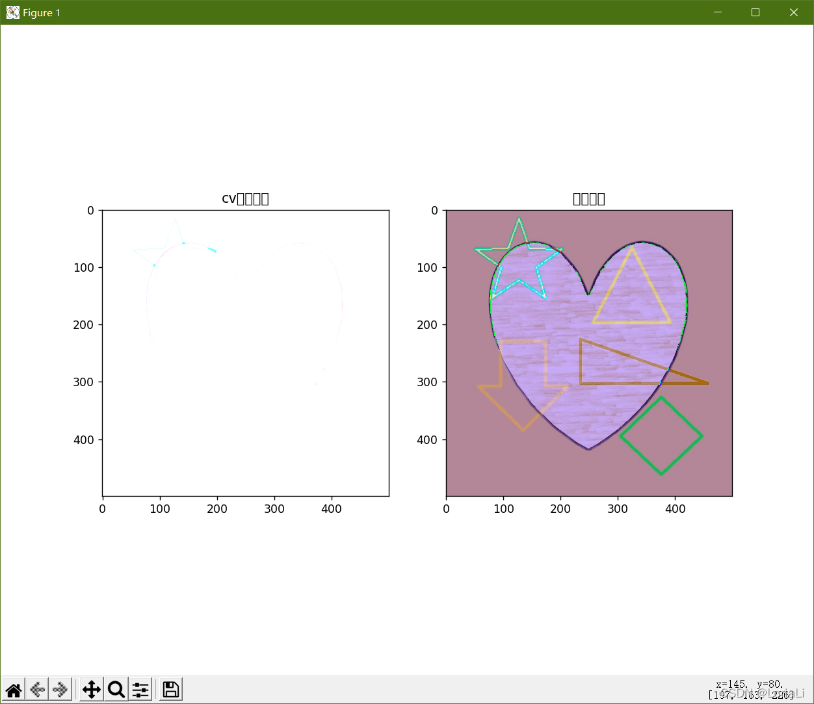Click the green diamond in right plot
Viewport: 814px width, 704px height.
coord(661,436)
